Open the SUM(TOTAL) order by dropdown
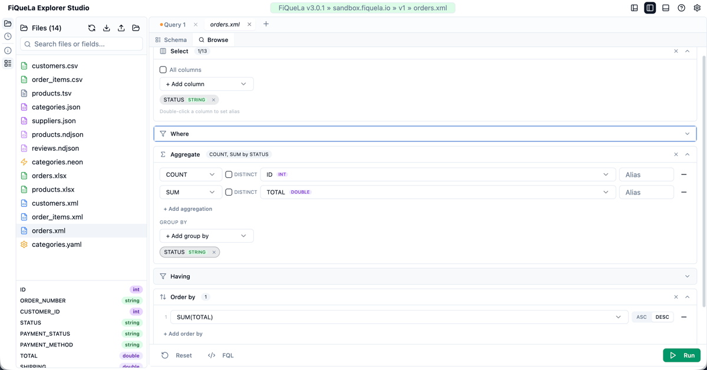This screenshot has height=370, width=707. point(399,317)
